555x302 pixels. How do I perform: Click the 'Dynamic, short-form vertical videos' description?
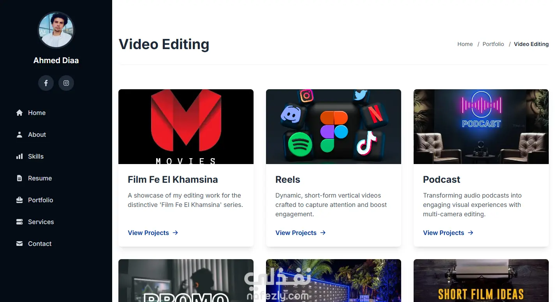(x=331, y=205)
